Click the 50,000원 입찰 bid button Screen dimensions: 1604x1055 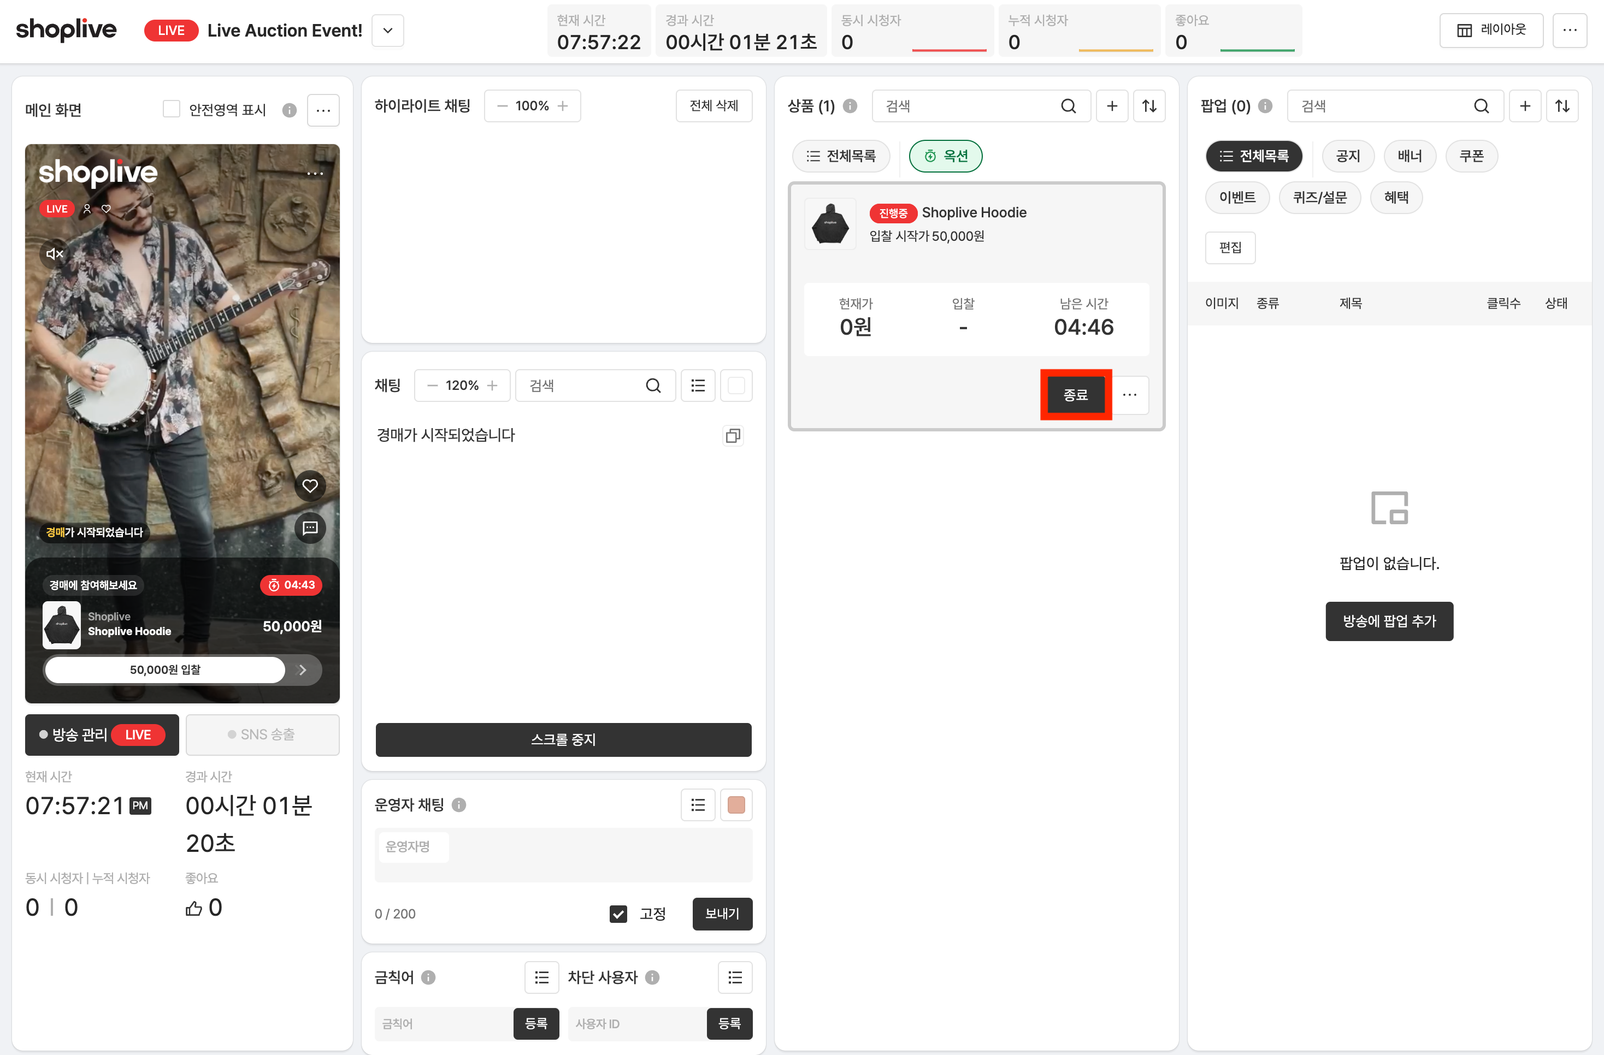165,669
